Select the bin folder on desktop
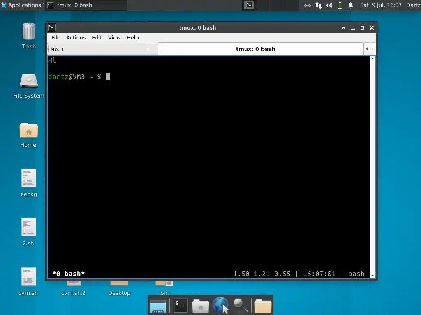 (164, 293)
